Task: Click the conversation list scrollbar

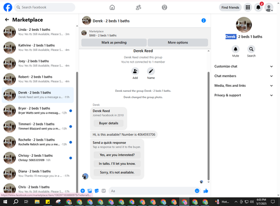Action: tap(77, 133)
